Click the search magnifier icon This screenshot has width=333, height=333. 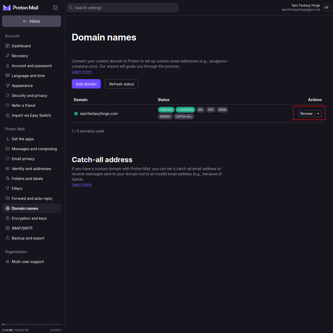point(71,8)
